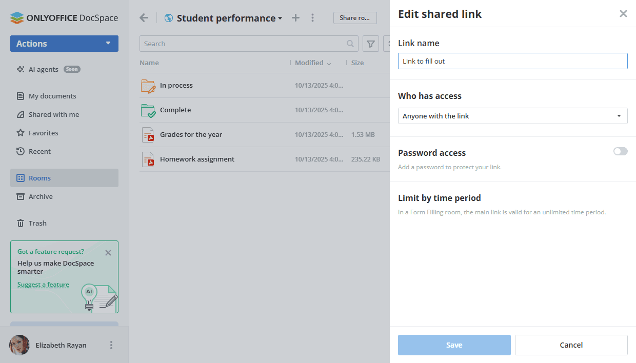Viewport: 636px width, 363px height.
Task: Click the plus icon beside room title
Action: (x=295, y=18)
